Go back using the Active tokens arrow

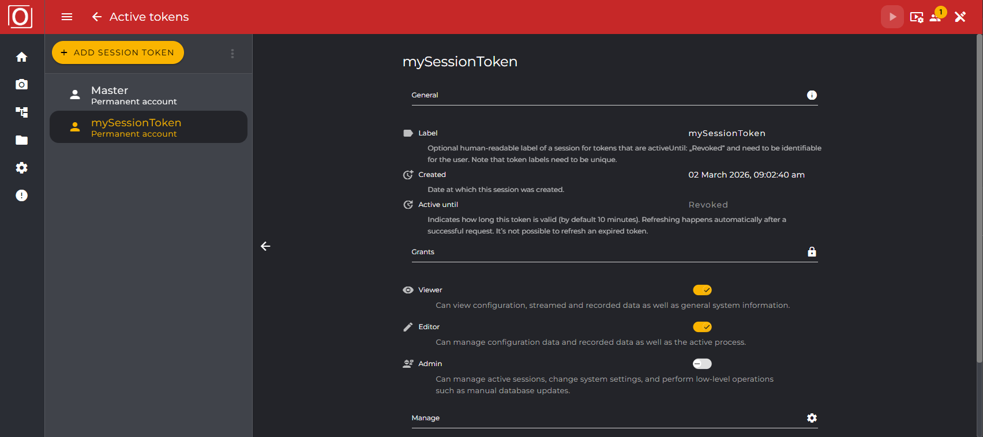click(x=97, y=17)
